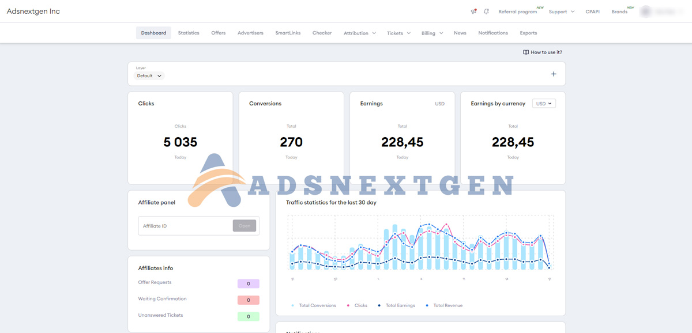Click the book icon beside How to use it

pyautogui.click(x=525, y=52)
